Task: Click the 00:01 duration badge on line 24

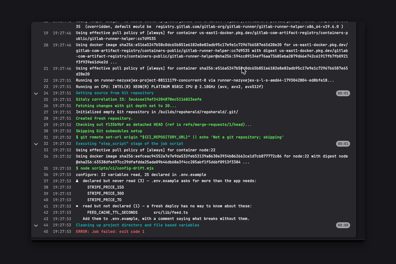Action: pyautogui.click(x=343, y=93)
